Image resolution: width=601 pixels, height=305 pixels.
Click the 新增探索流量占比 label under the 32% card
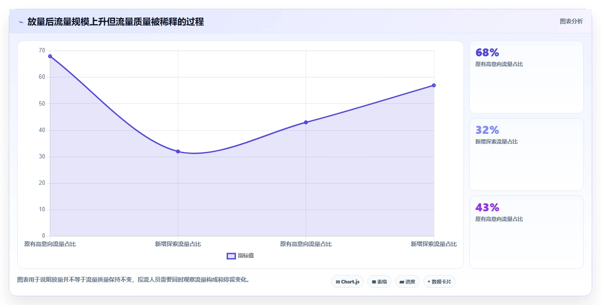[x=496, y=142]
